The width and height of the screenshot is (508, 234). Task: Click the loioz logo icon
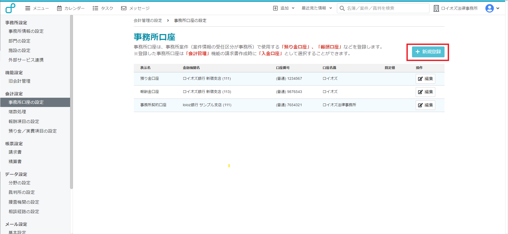coord(10,8)
